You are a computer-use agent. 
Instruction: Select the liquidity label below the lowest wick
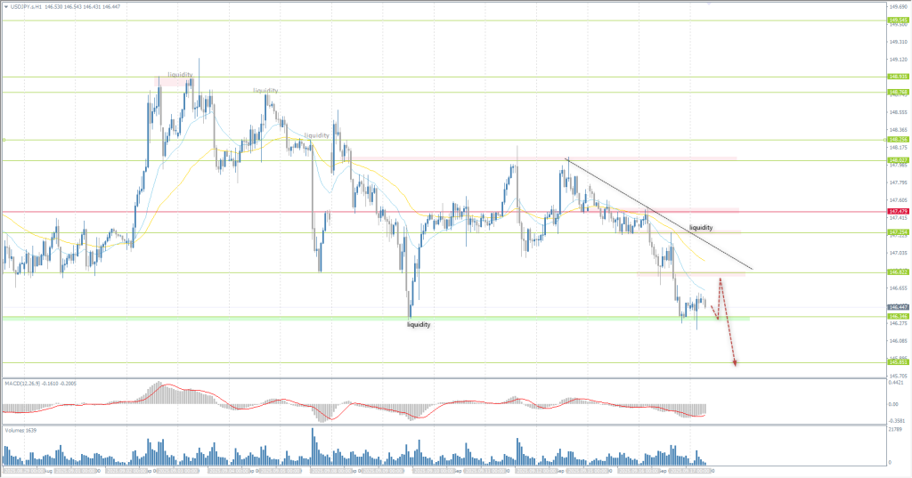coord(419,326)
